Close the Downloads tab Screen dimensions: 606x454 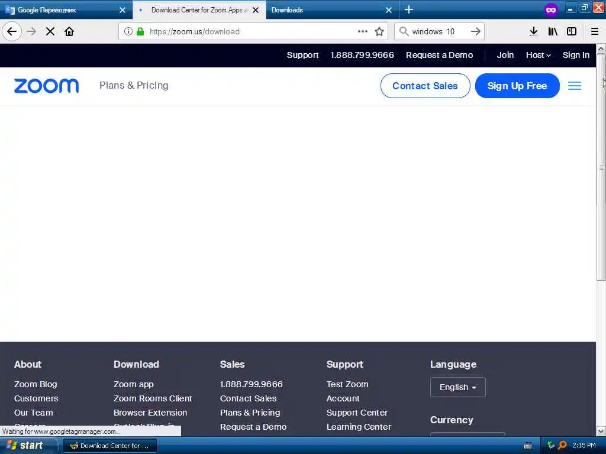click(389, 10)
